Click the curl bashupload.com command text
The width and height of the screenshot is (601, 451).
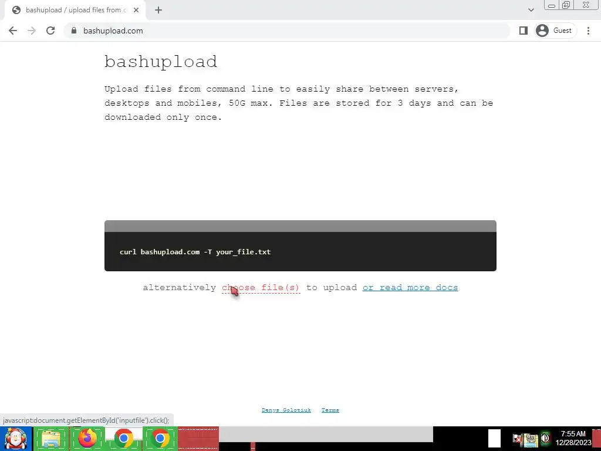[x=195, y=252]
